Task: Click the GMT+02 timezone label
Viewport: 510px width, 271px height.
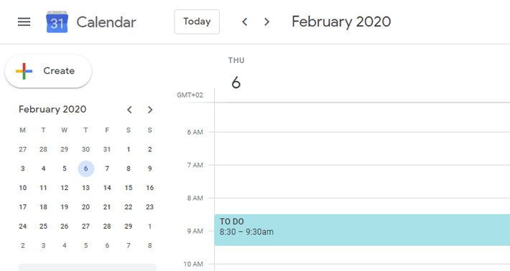Action: 190,95
